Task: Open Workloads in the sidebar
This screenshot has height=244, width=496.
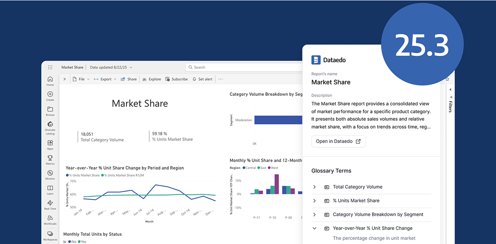Action: [50, 220]
